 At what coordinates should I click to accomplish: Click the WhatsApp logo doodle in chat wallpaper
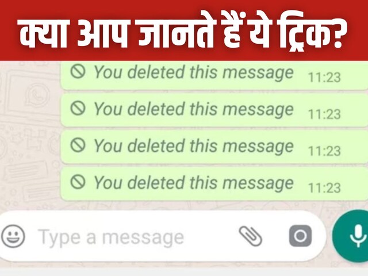coord(37,95)
